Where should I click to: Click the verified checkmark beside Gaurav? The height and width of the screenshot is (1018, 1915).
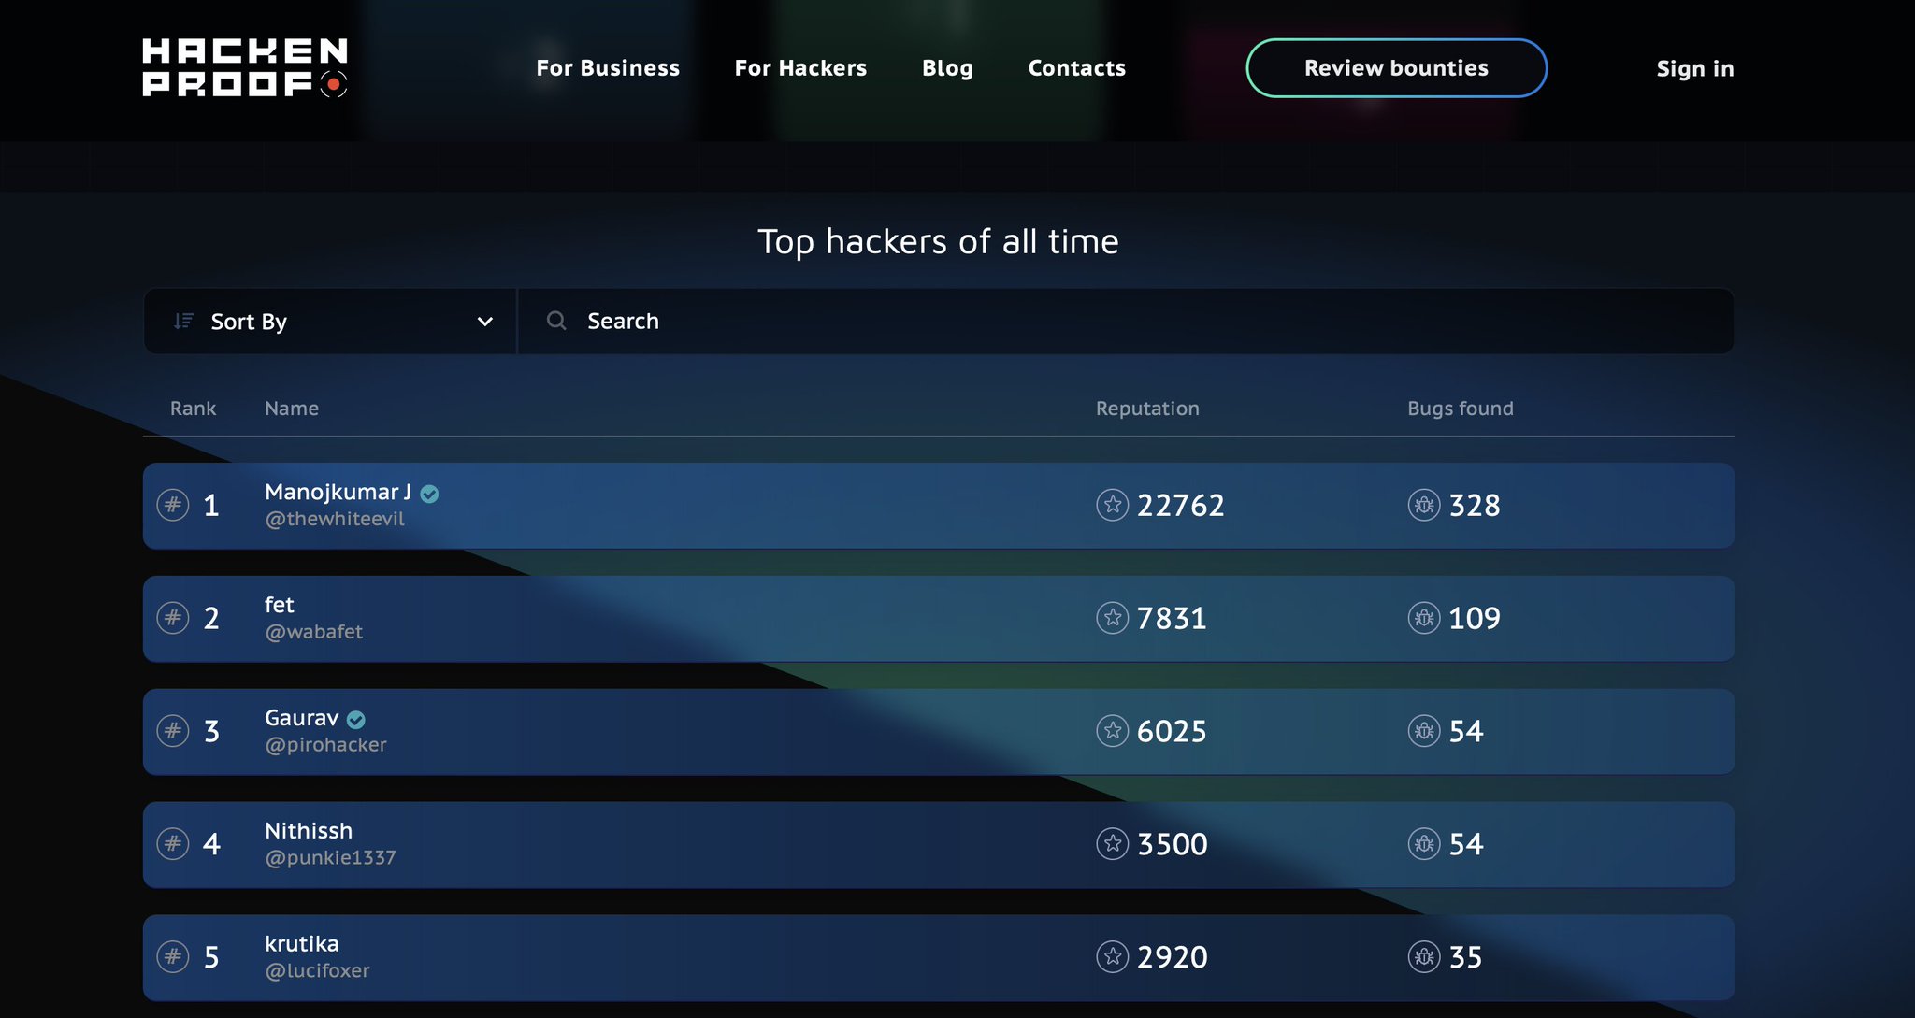(x=356, y=720)
